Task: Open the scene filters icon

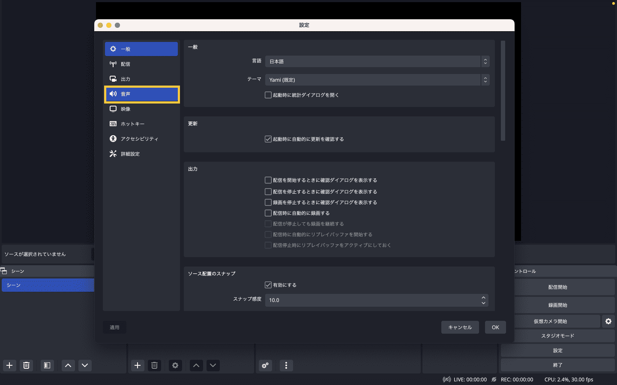Action: pos(47,365)
